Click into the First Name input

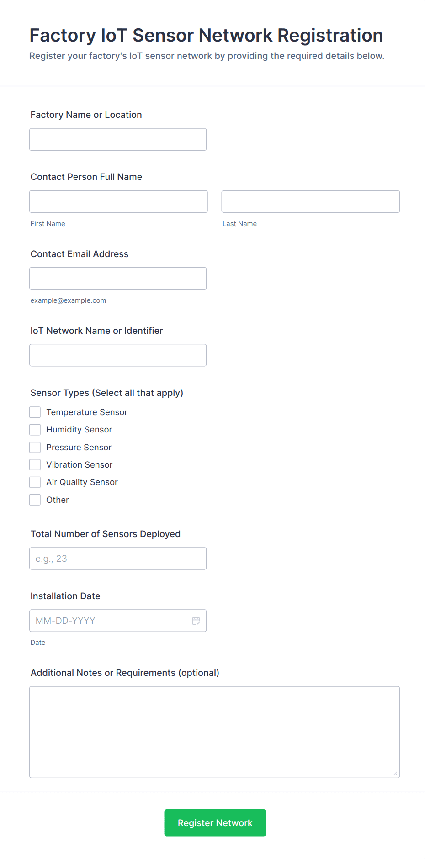pos(118,201)
